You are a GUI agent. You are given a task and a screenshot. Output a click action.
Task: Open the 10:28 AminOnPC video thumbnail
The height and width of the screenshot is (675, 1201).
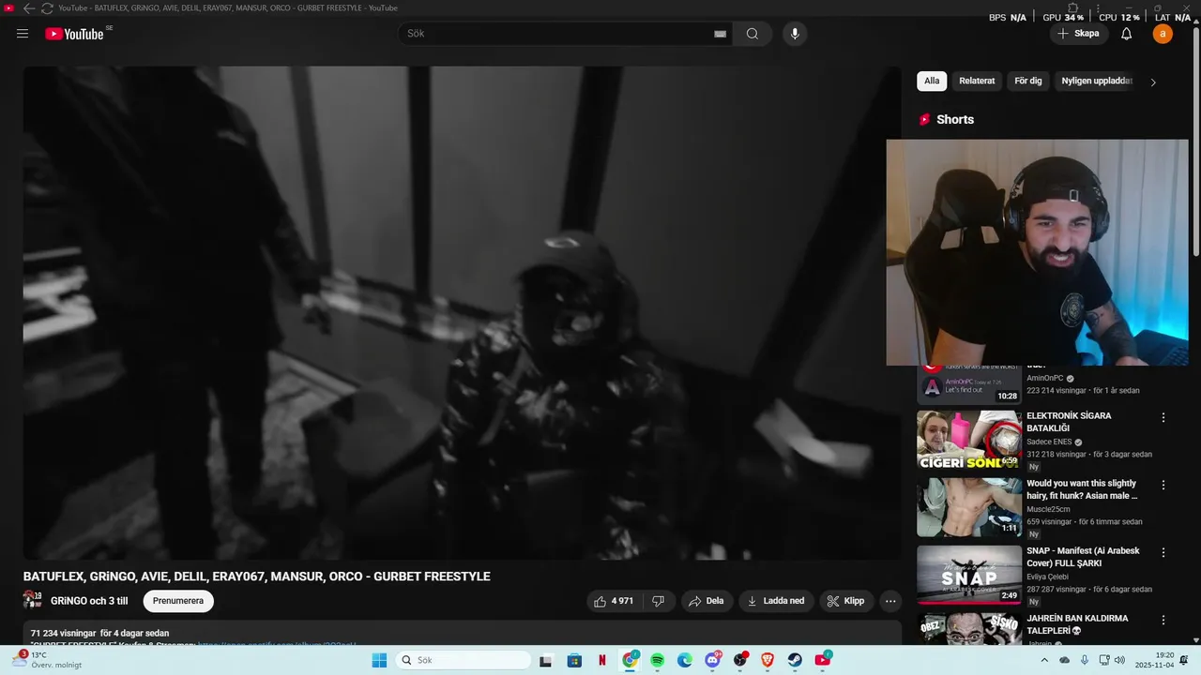pos(969,384)
